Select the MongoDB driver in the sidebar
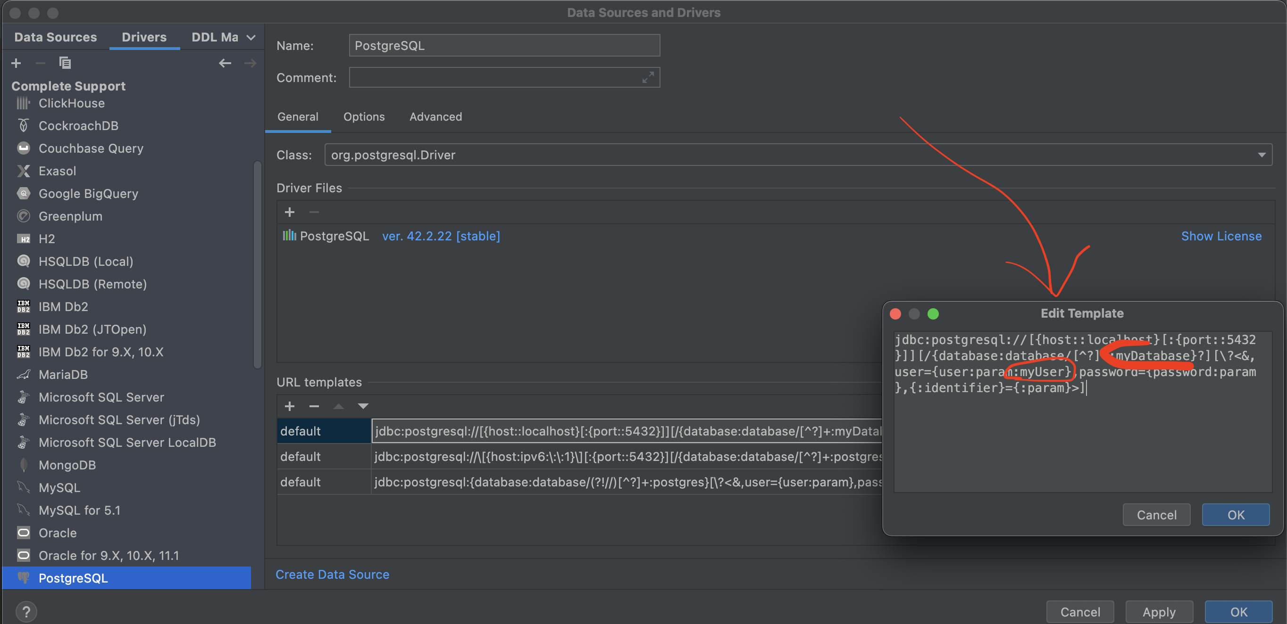 coord(67,465)
